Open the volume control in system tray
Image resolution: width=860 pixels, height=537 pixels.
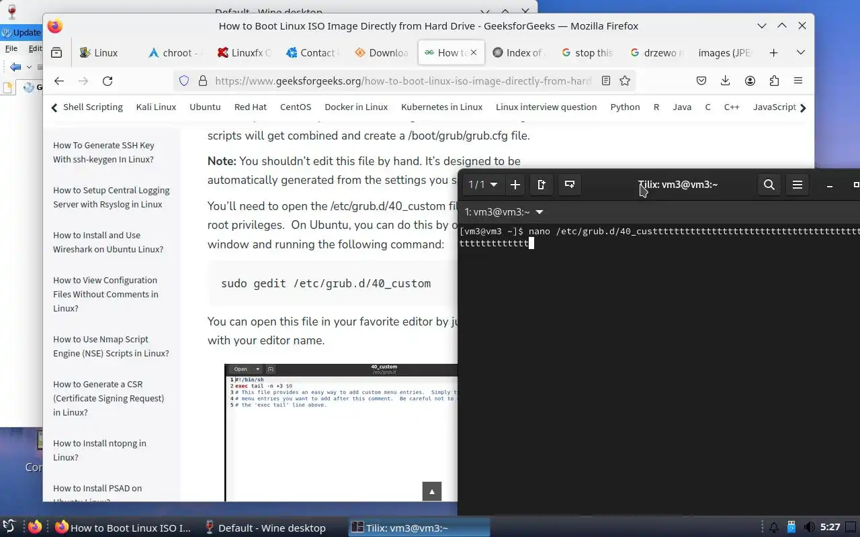810,528
